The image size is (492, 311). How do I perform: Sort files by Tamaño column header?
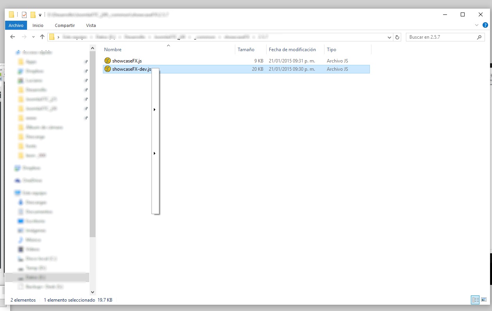pyautogui.click(x=246, y=50)
